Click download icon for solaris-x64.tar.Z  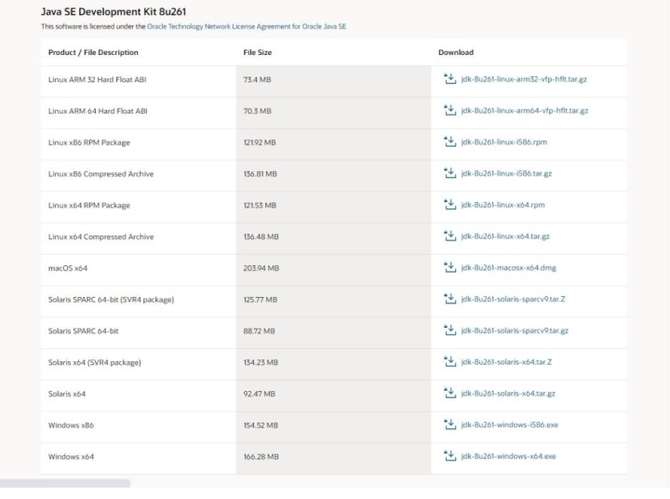click(450, 362)
